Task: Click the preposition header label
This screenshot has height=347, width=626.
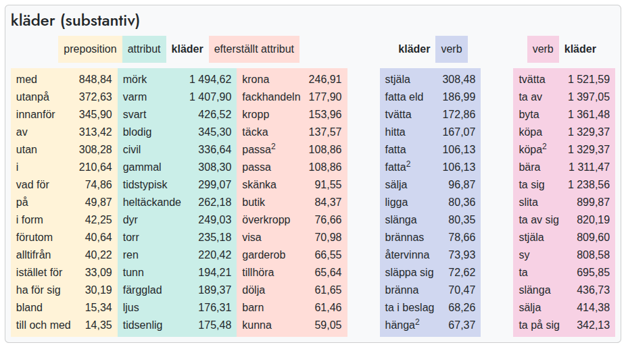Action: tap(90, 49)
